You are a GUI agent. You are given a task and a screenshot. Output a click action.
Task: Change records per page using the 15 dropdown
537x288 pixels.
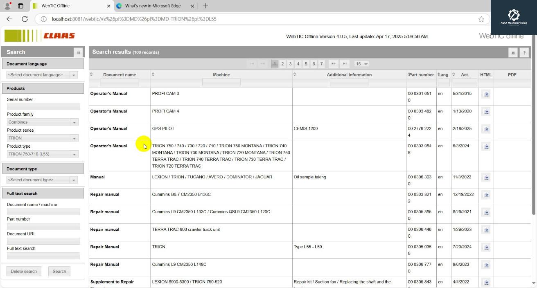pyautogui.click(x=361, y=64)
